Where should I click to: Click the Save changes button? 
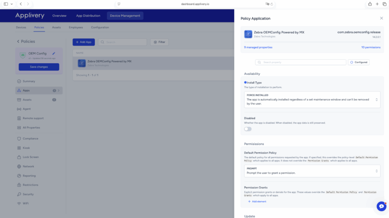[x=39, y=67]
